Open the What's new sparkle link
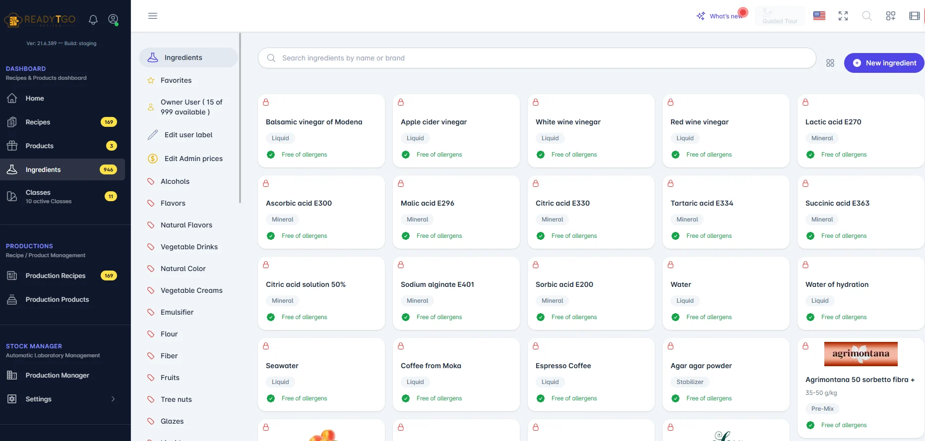Image resolution: width=925 pixels, height=441 pixels. [x=720, y=16]
